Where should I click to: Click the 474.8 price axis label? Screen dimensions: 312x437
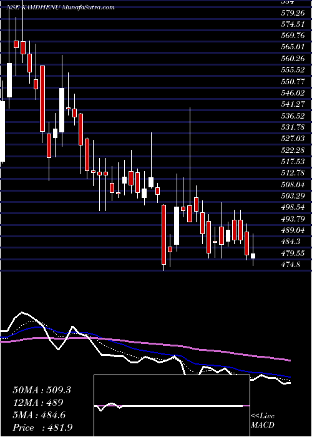coord(291,264)
